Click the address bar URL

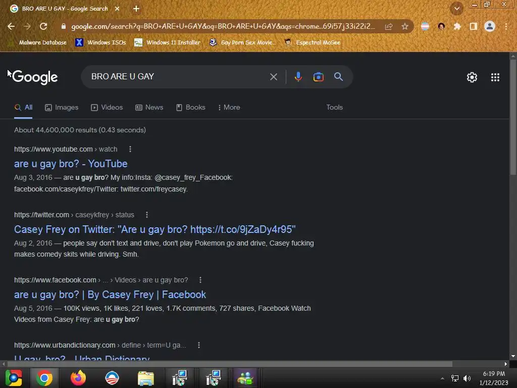click(x=223, y=26)
